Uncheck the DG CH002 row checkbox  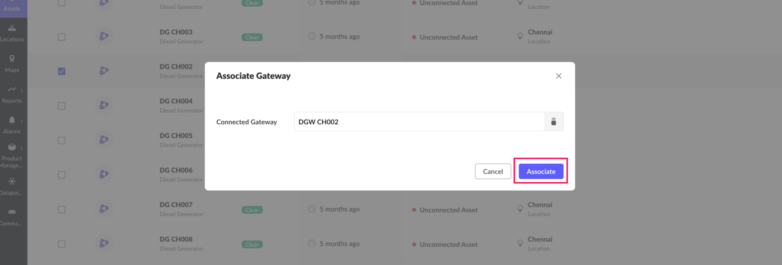[x=62, y=72]
